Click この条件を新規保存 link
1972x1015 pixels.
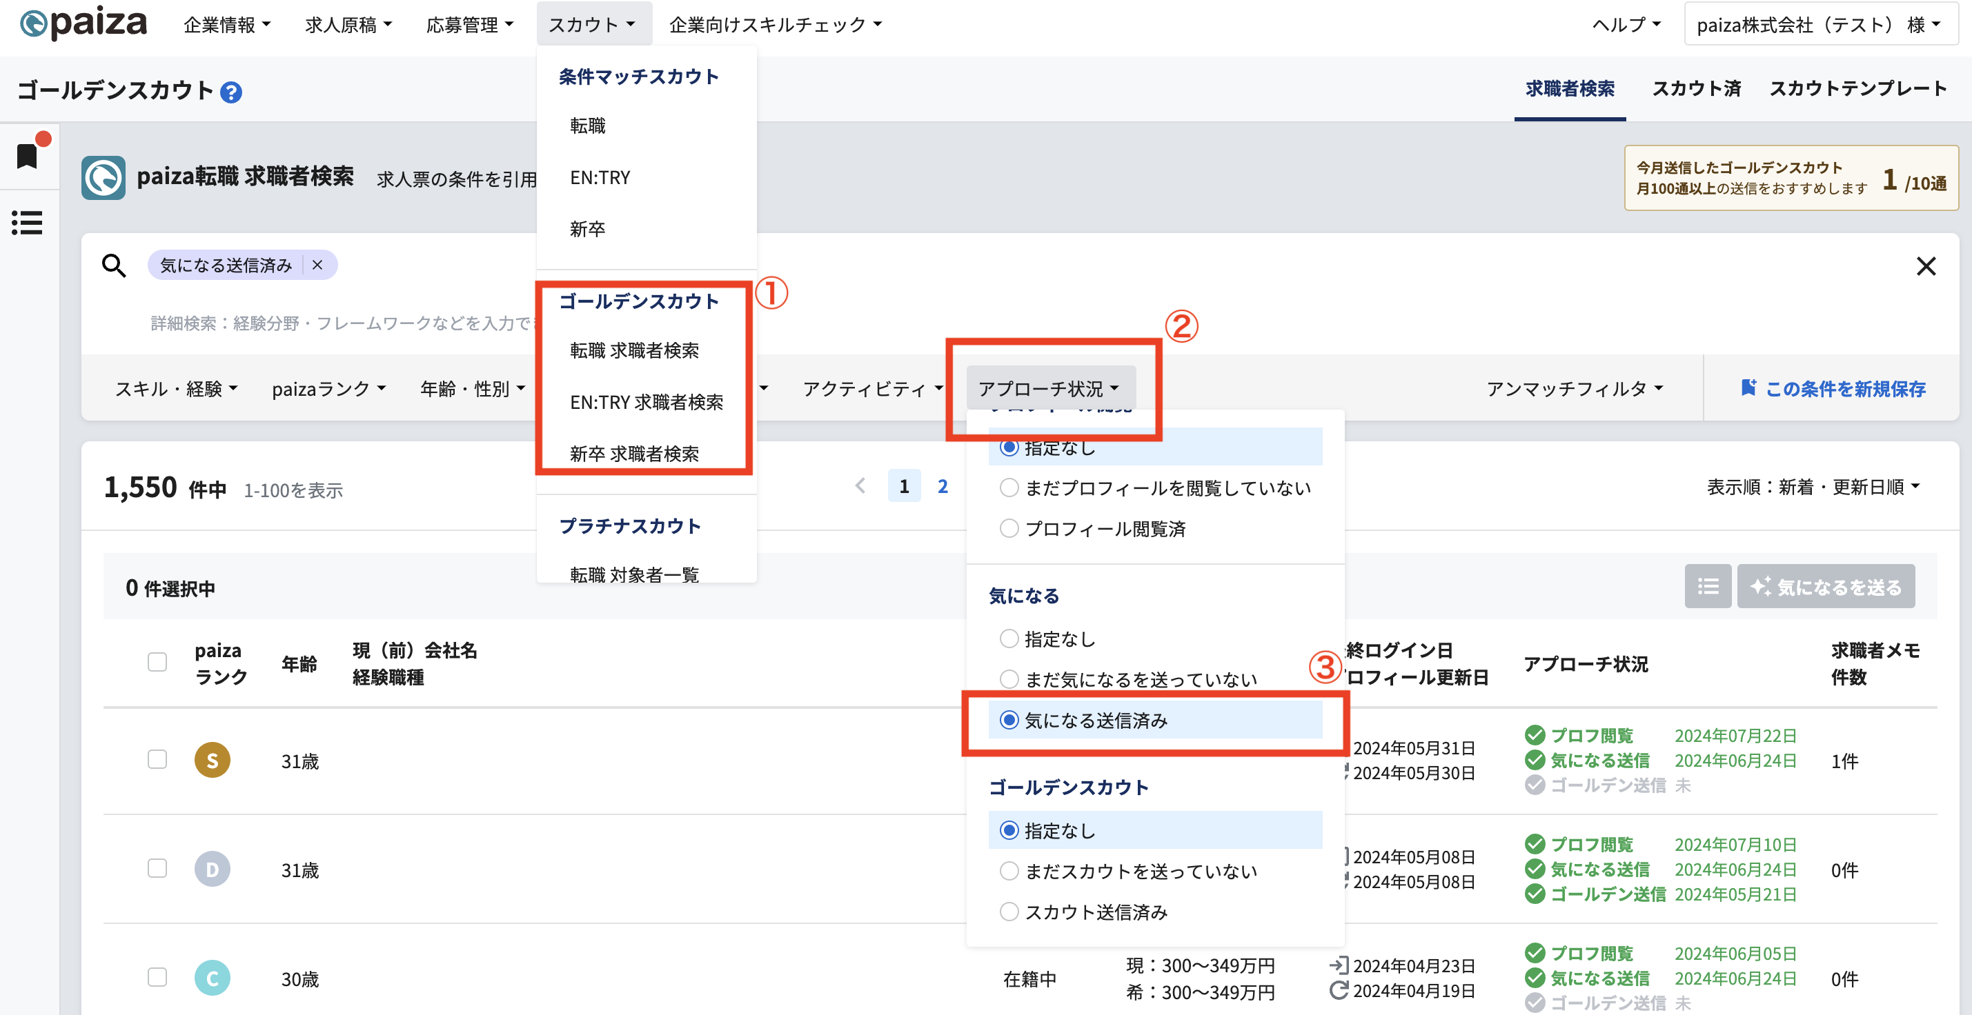tap(1845, 389)
